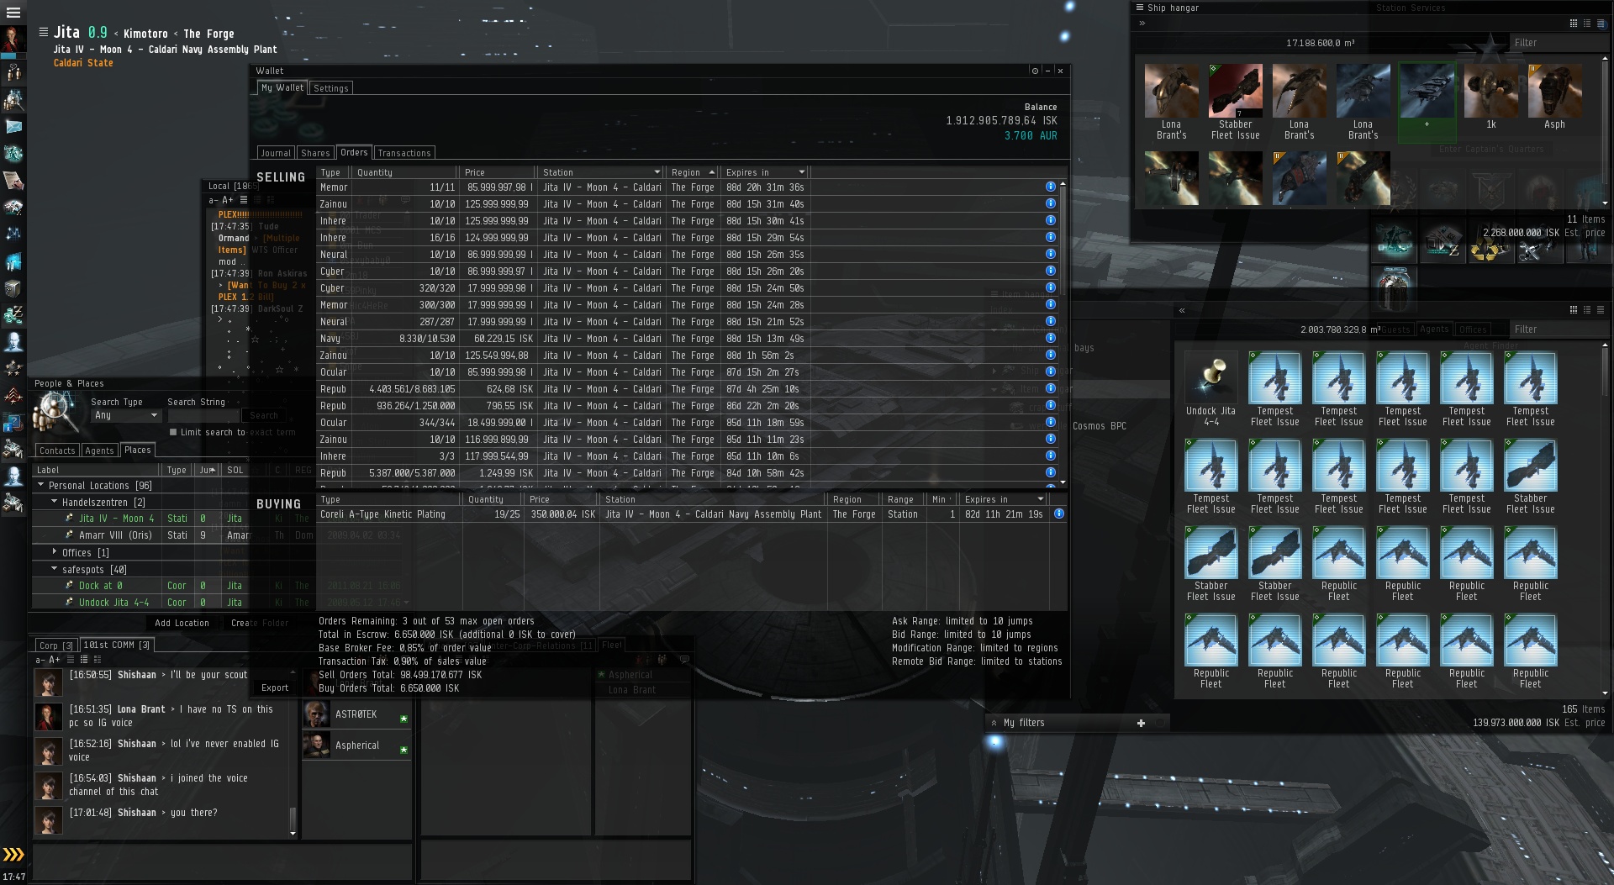Open the Transactions tab
This screenshot has height=885, width=1614.
404,153
